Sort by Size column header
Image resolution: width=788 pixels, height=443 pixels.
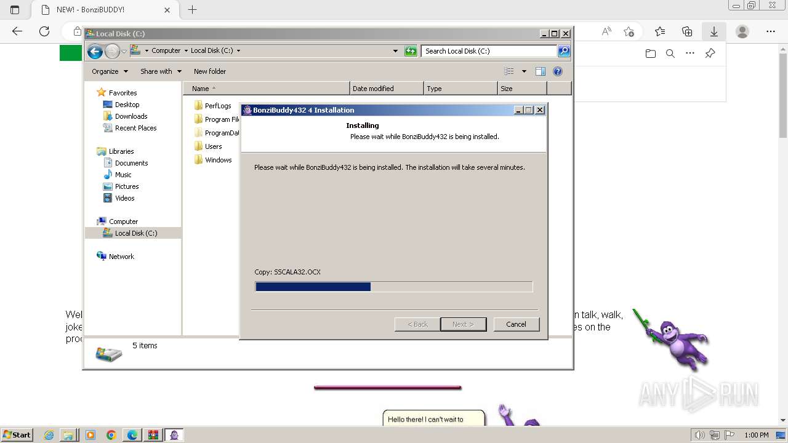pyautogui.click(x=522, y=89)
